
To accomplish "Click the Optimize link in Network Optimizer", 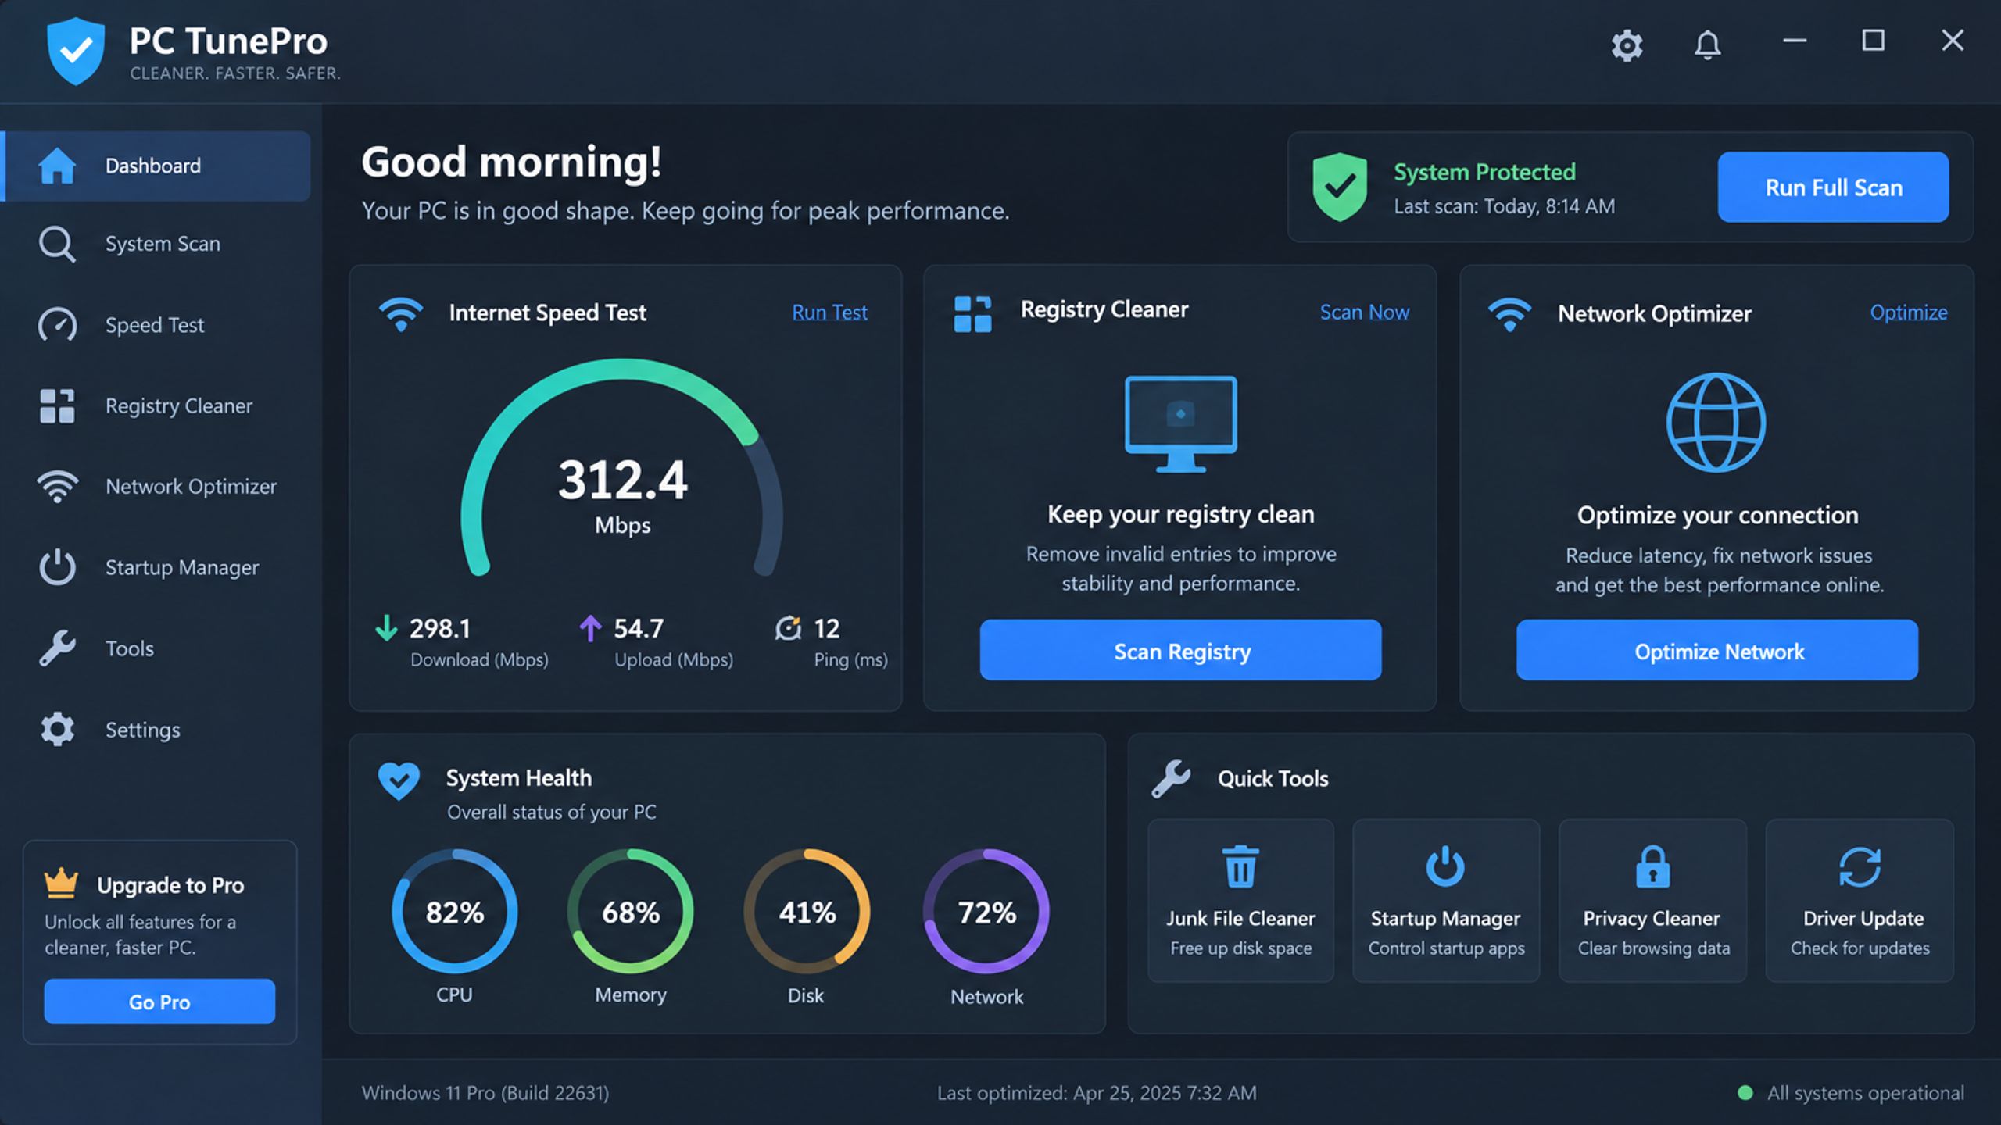I will click(x=1908, y=312).
